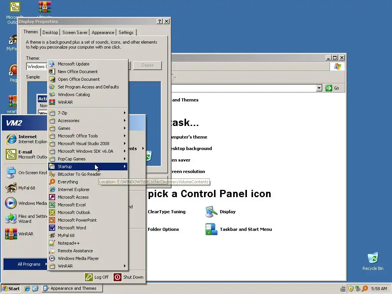Open Microsoft Update from All Programs
The height and width of the screenshot is (294, 392).
coord(88,64)
